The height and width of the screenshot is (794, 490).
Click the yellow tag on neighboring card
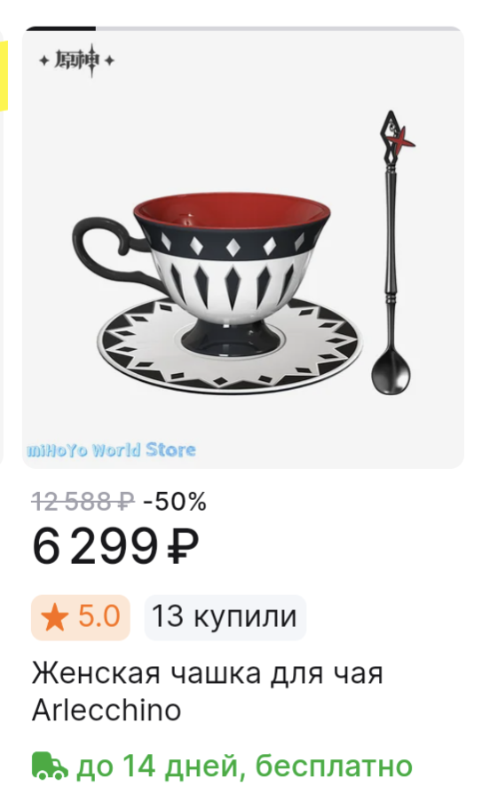4,75
